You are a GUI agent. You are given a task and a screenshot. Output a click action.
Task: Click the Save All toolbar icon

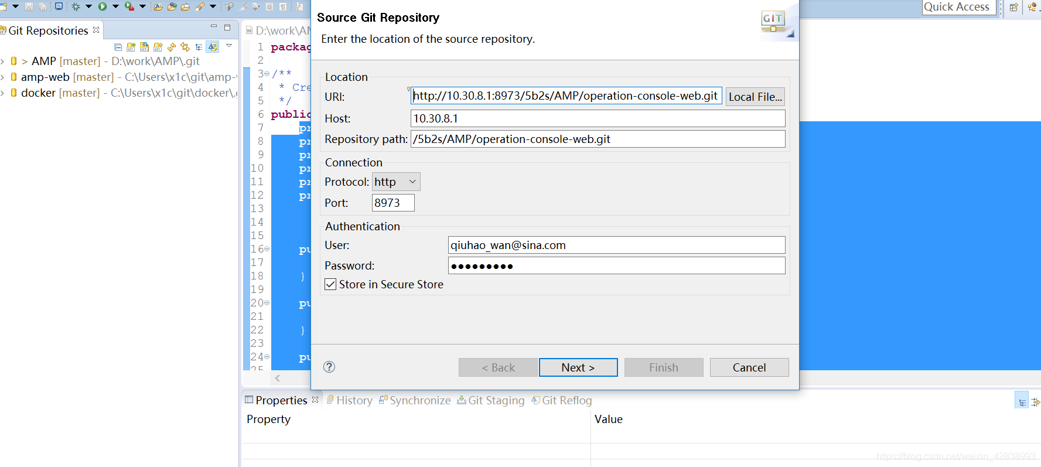(x=42, y=7)
